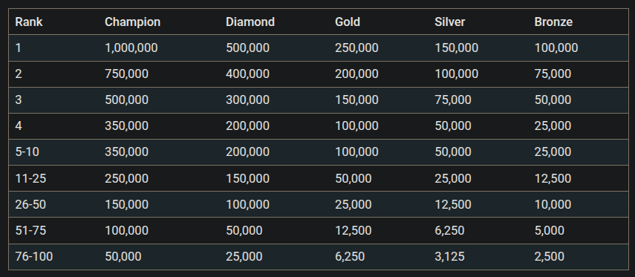
Task: Click the 6,250 Gold cell
Action: 350,256
